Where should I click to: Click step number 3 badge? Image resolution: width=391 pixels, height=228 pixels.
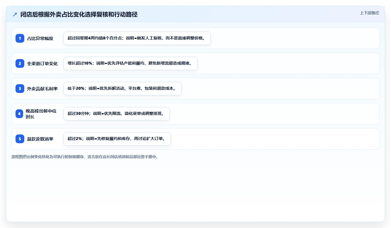20,89
